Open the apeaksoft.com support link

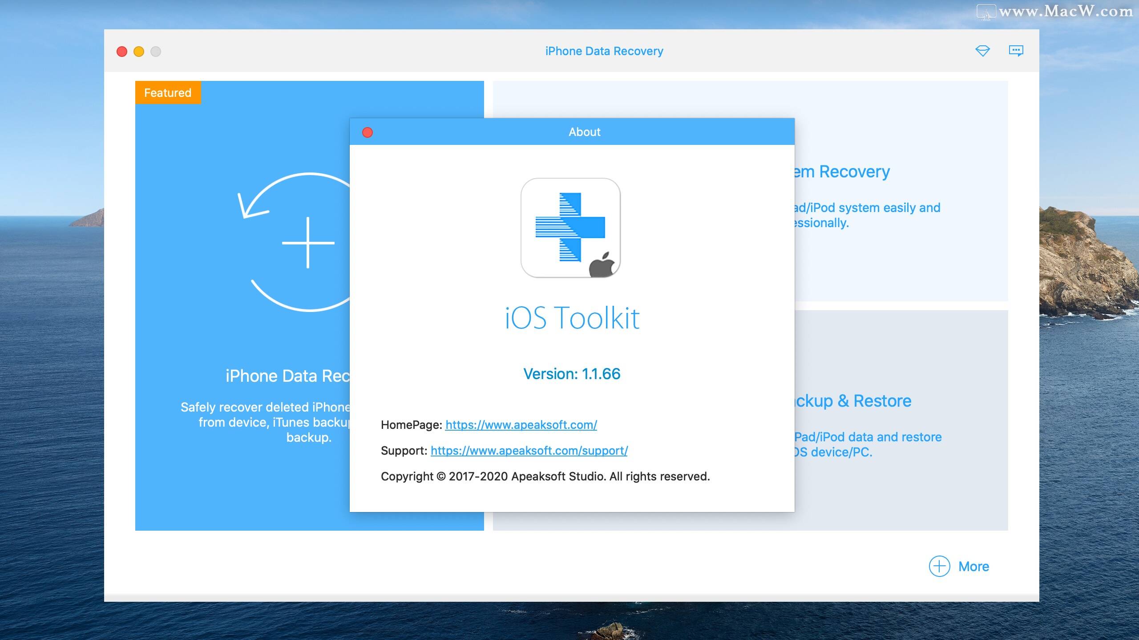pyautogui.click(x=529, y=451)
